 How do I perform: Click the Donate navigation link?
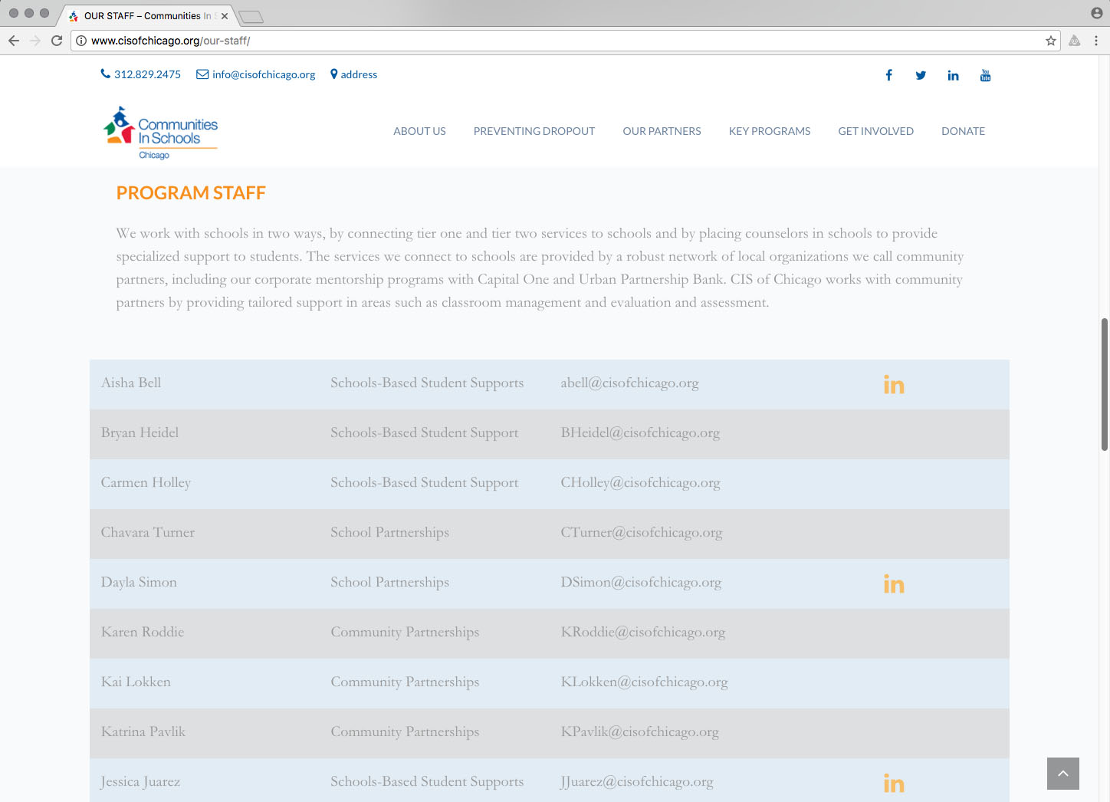click(x=963, y=131)
